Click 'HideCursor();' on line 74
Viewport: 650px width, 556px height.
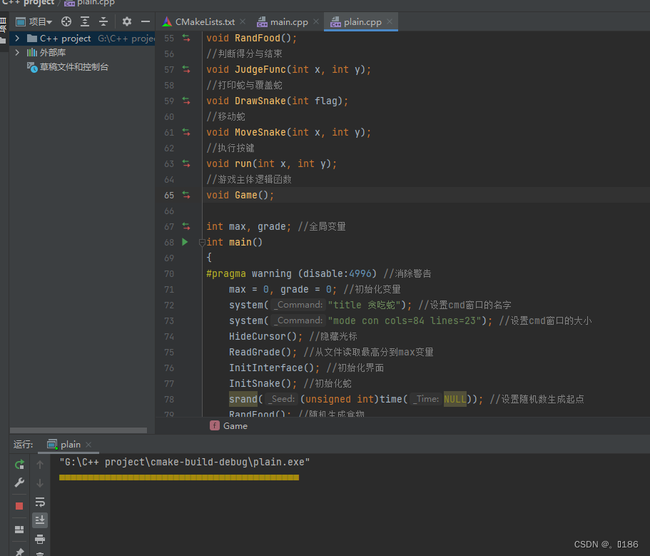265,337
